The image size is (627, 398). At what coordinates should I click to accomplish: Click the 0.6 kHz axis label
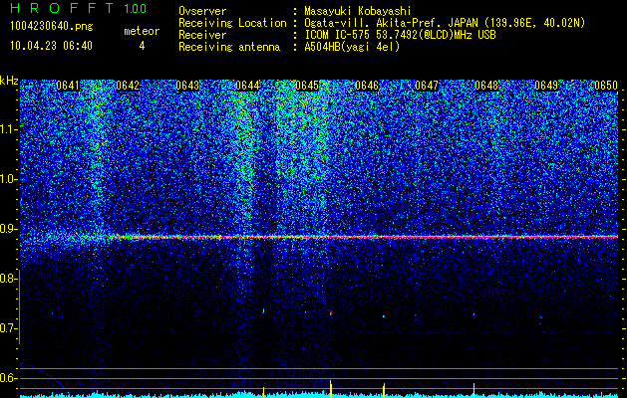[7, 378]
